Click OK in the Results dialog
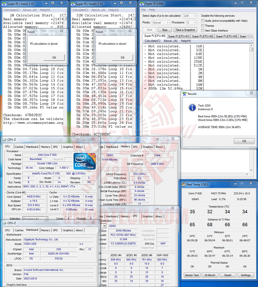 coord(244,141)
